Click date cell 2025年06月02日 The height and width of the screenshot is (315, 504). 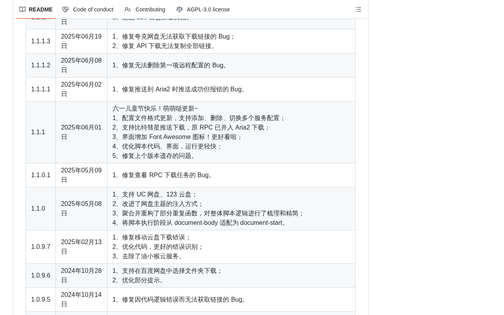(x=82, y=89)
